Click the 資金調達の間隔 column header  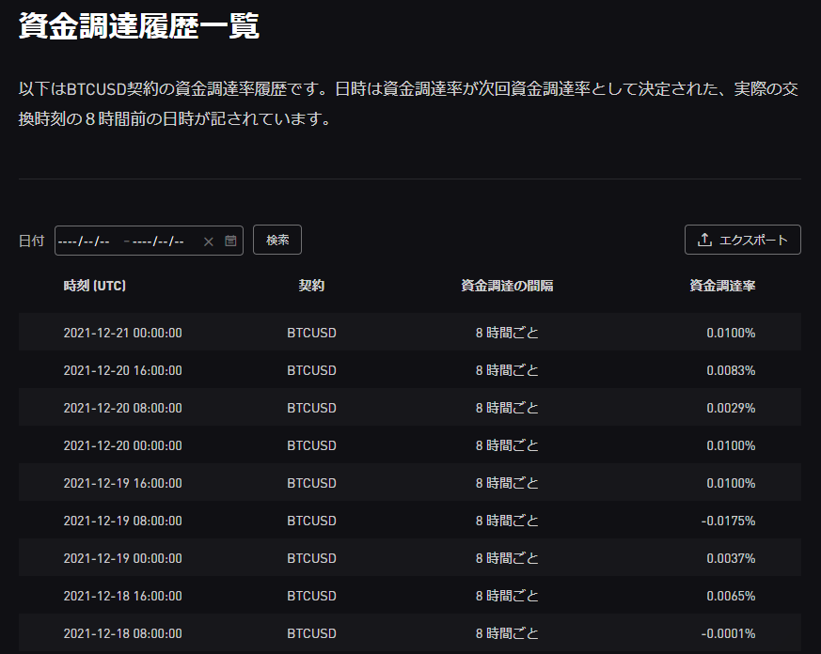507,286
